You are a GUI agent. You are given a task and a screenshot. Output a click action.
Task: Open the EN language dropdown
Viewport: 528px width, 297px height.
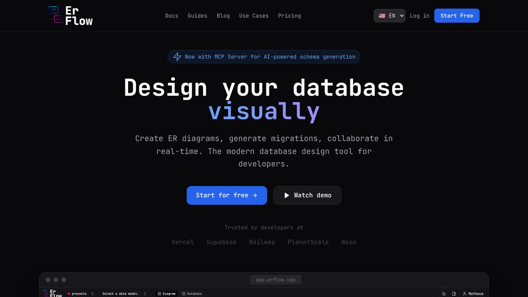pos(389,16)
